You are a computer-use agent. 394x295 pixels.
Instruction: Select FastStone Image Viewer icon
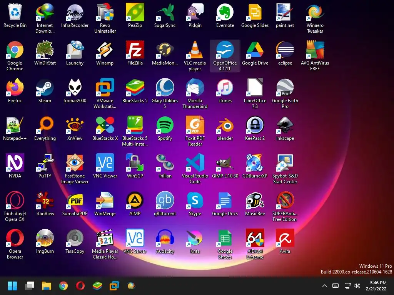[75, 163]
